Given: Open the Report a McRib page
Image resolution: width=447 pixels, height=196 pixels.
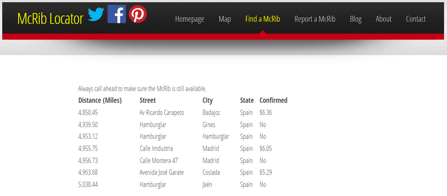Looking at the screenshot, I should click(x=315, y=19).
